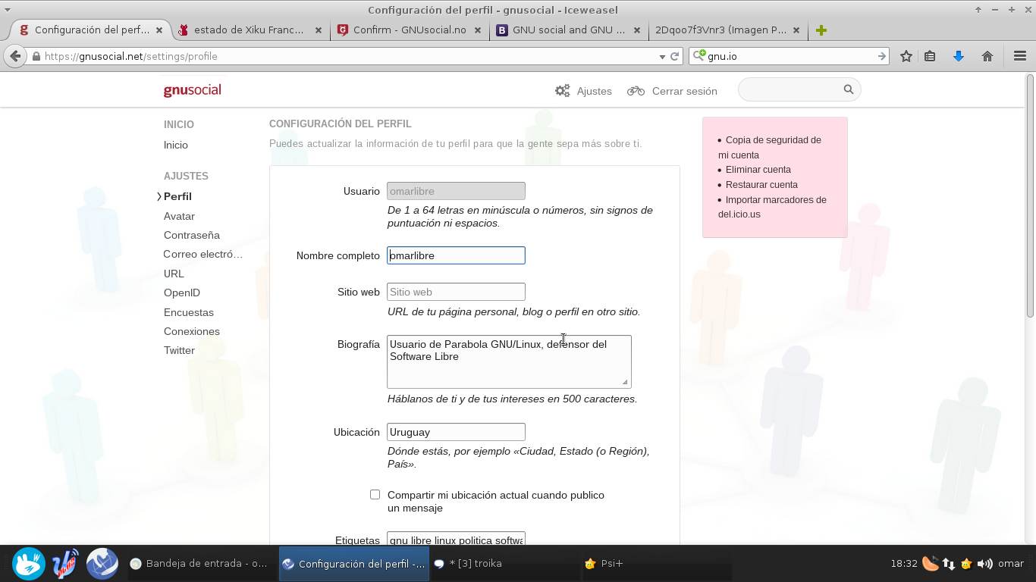1036x582 pixels.
Task: Open Contraseña settings in sidebar
Action: 192,235
